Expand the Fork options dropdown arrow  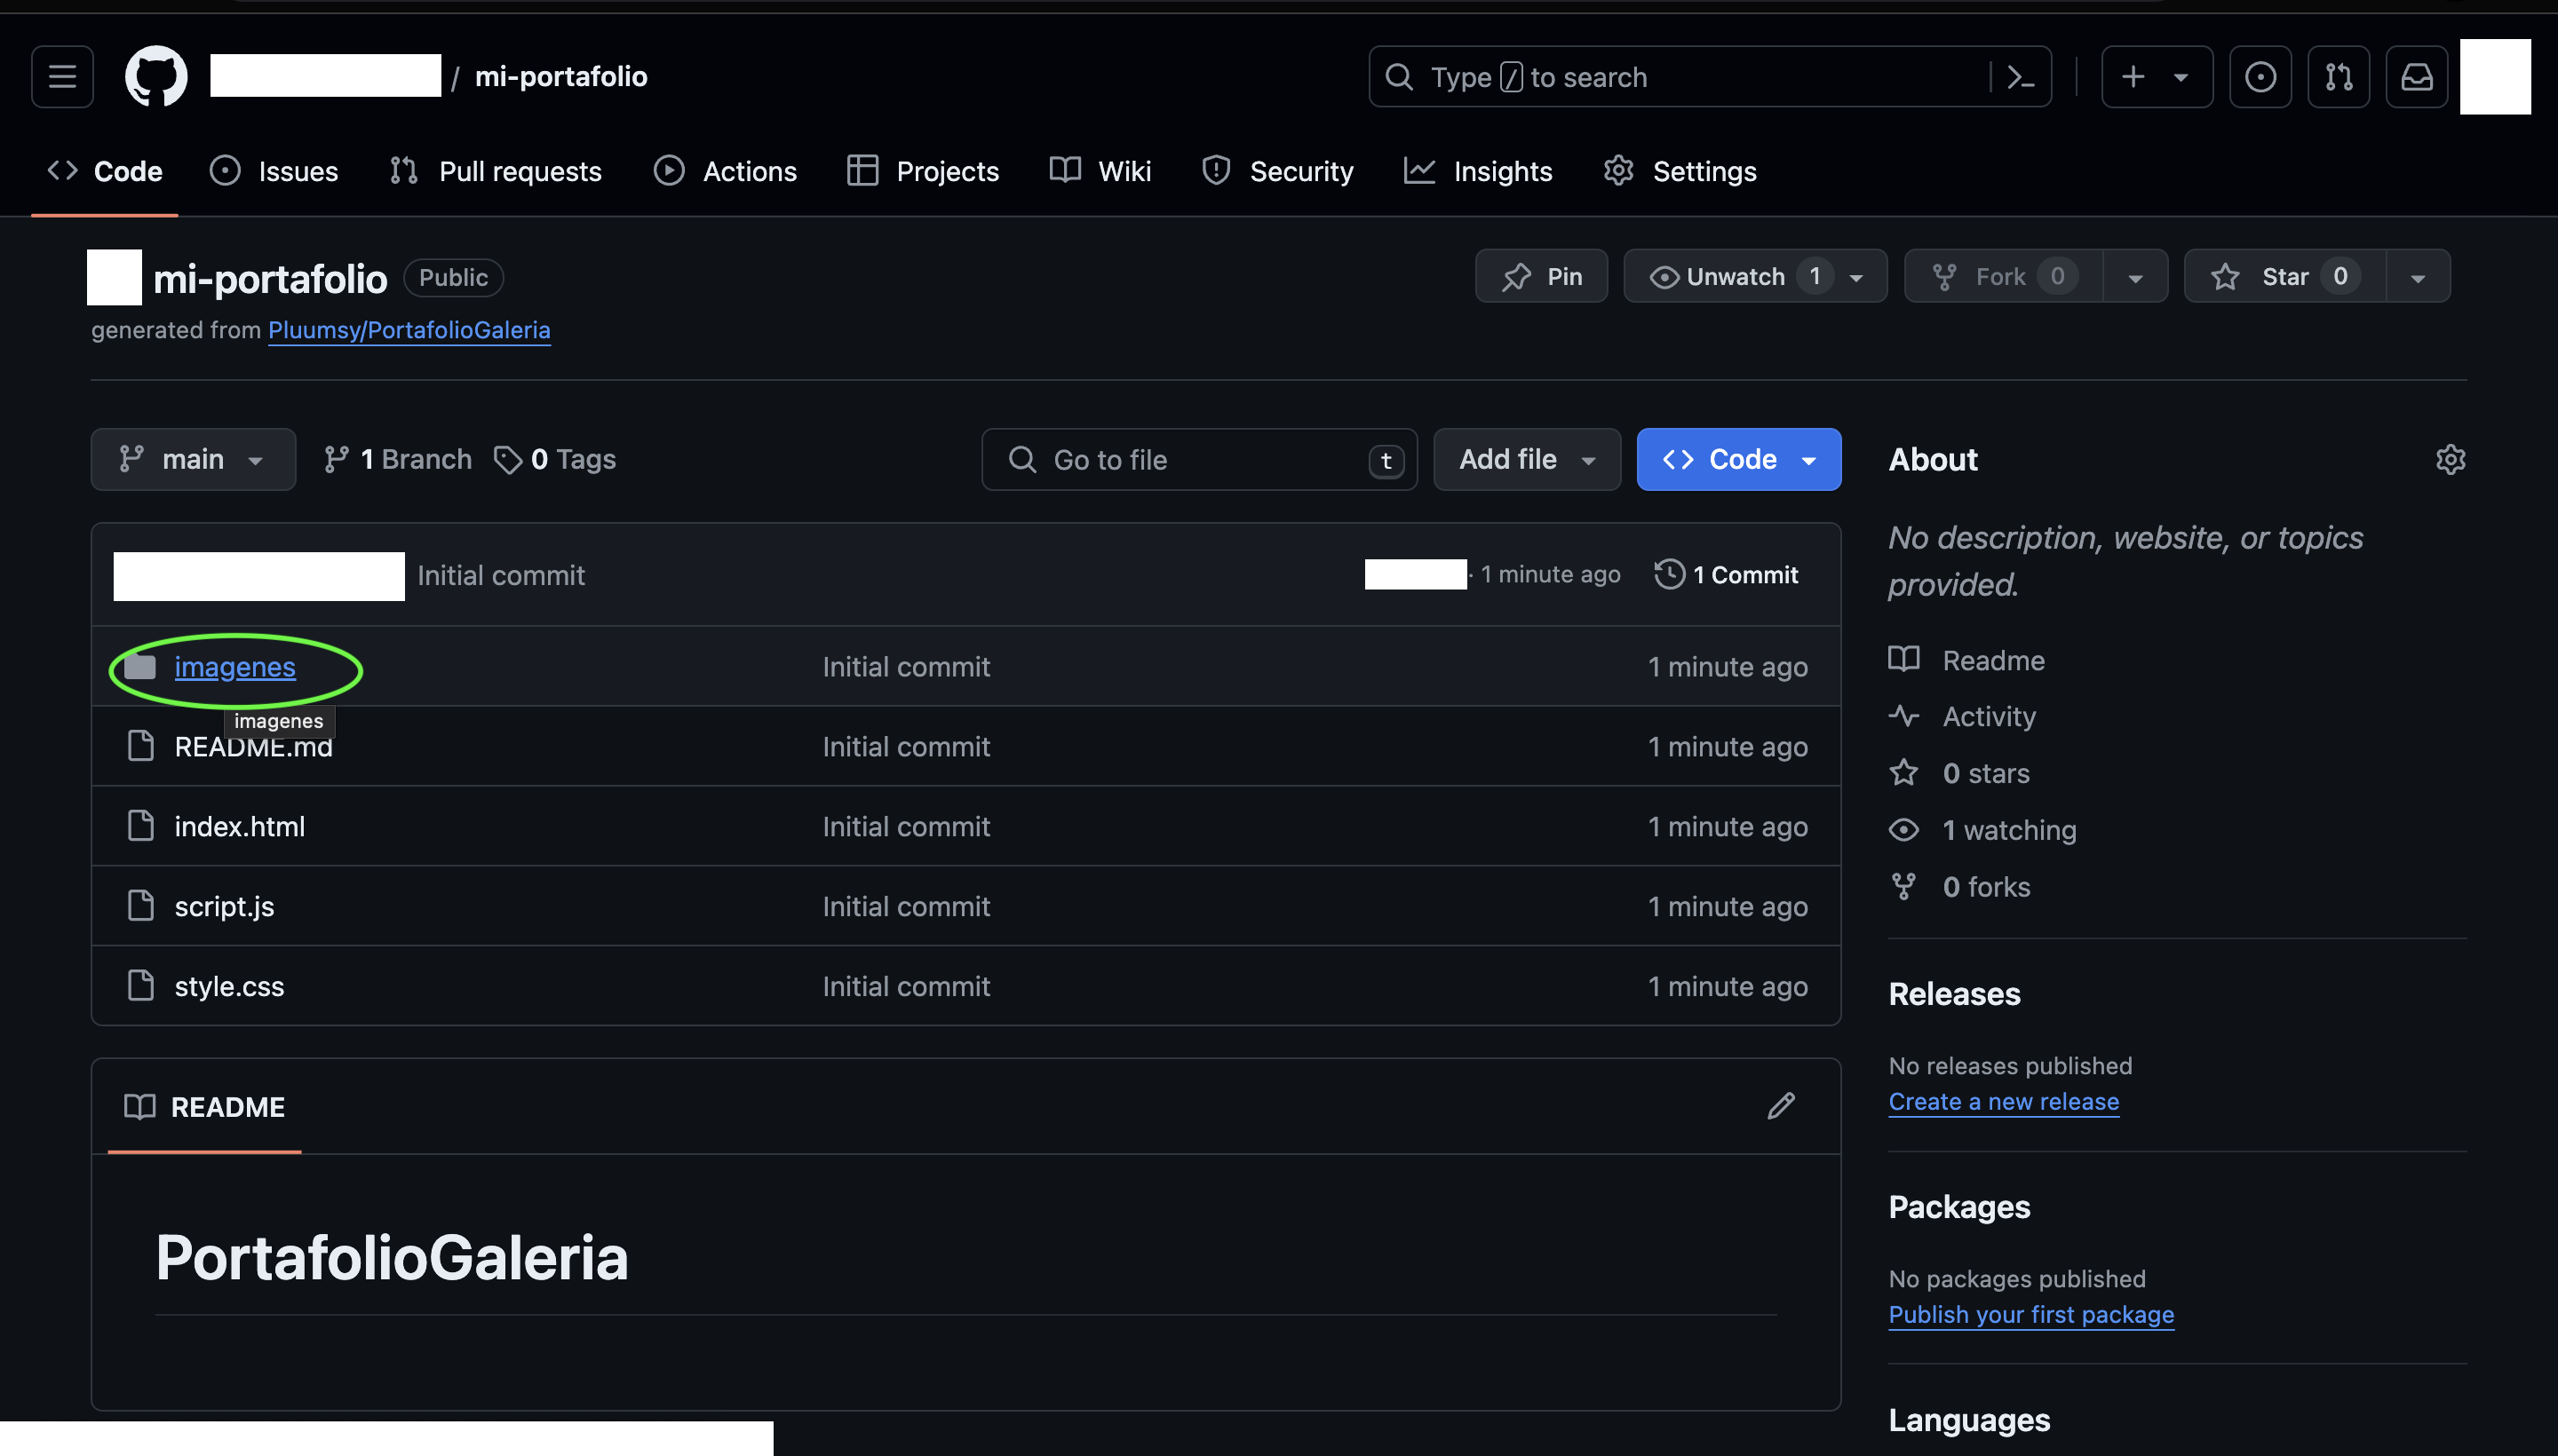coord(2136,277)
